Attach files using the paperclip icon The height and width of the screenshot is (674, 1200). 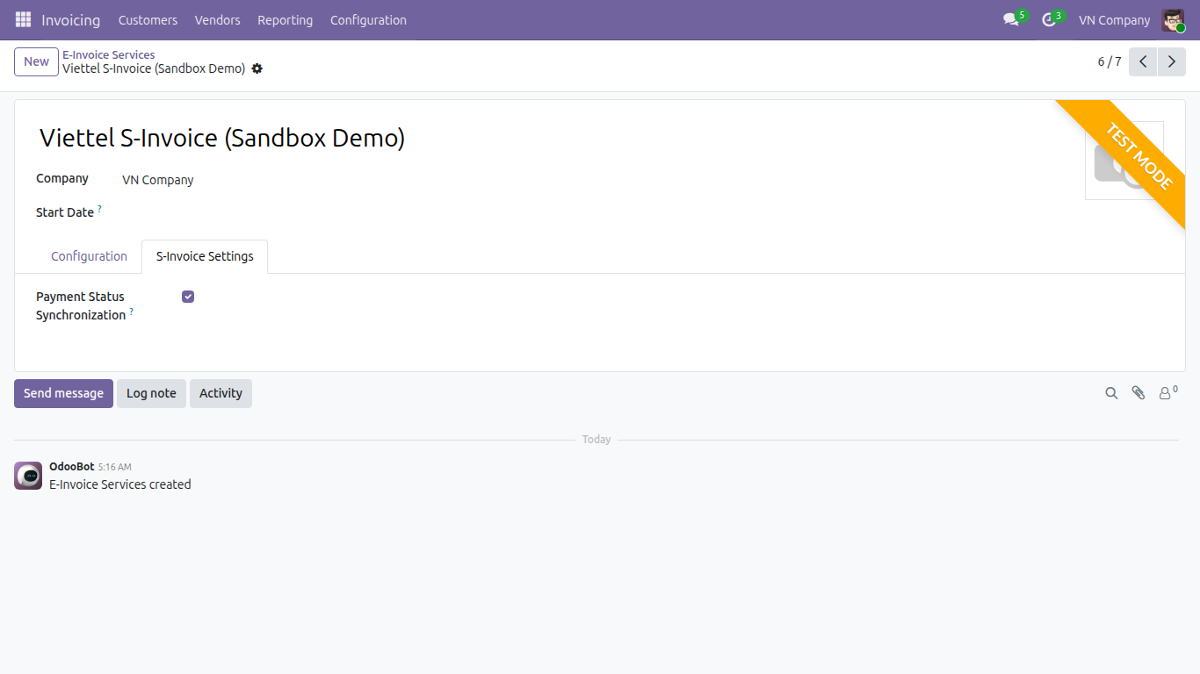(x=1139, y=393)
